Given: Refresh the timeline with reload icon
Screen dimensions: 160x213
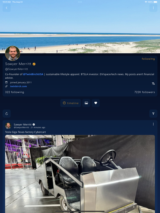Looking at the screenshot, I should pyautogui.click(x=7, y=113).
